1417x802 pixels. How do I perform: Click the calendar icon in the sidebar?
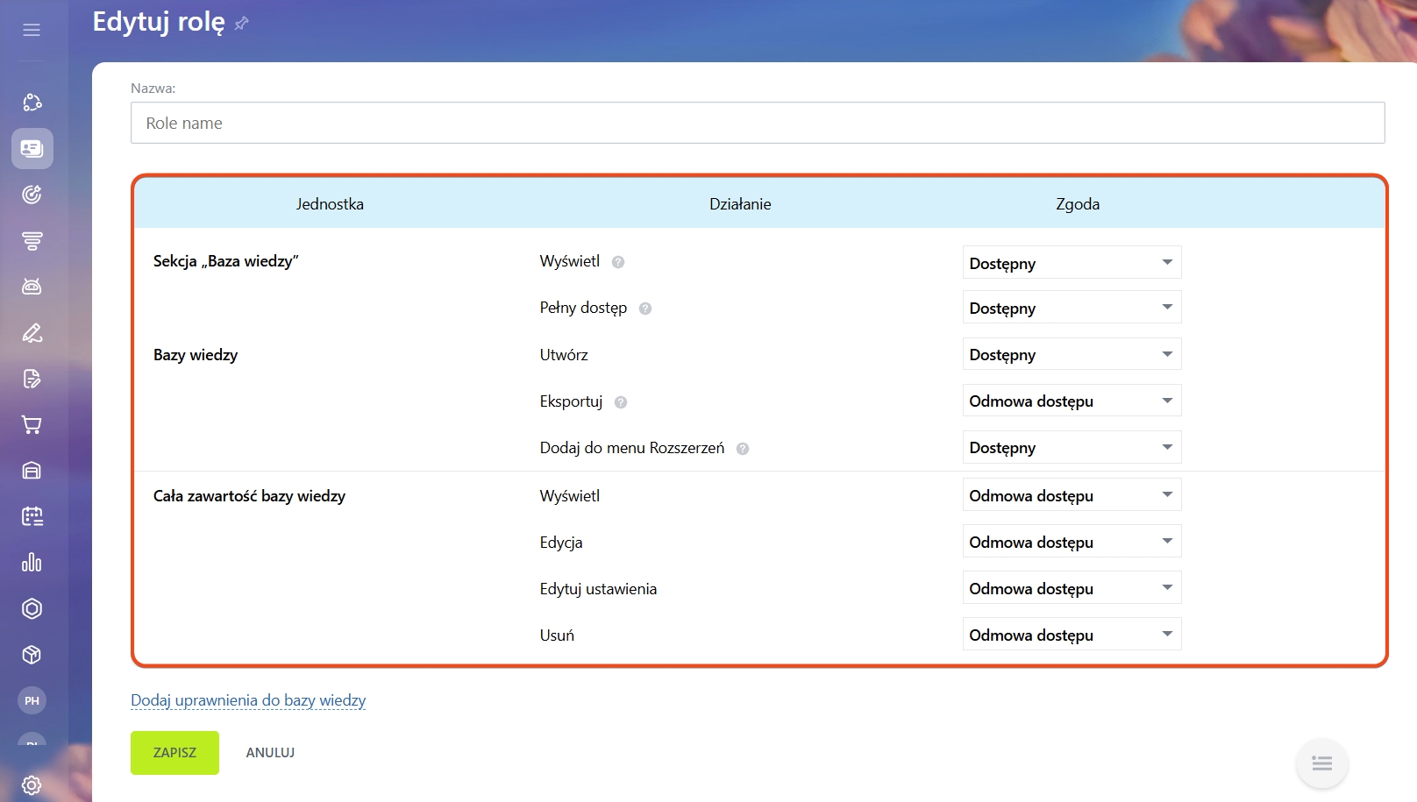coord(32,516)
